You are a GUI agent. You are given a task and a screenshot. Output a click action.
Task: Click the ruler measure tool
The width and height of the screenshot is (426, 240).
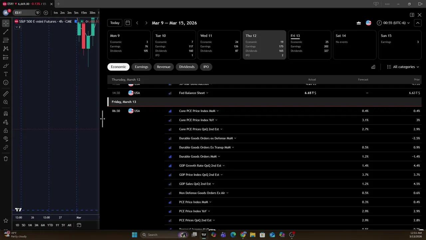(x=6, y=94)
